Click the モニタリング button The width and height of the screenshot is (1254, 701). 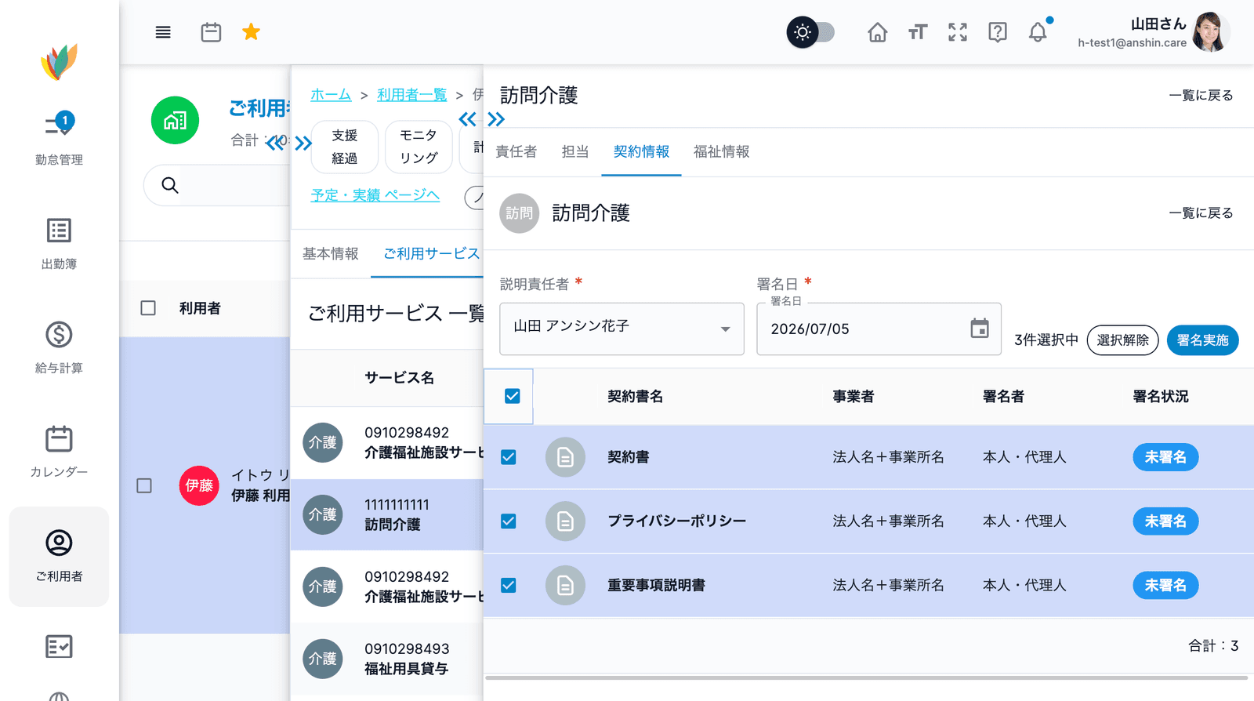419,147
